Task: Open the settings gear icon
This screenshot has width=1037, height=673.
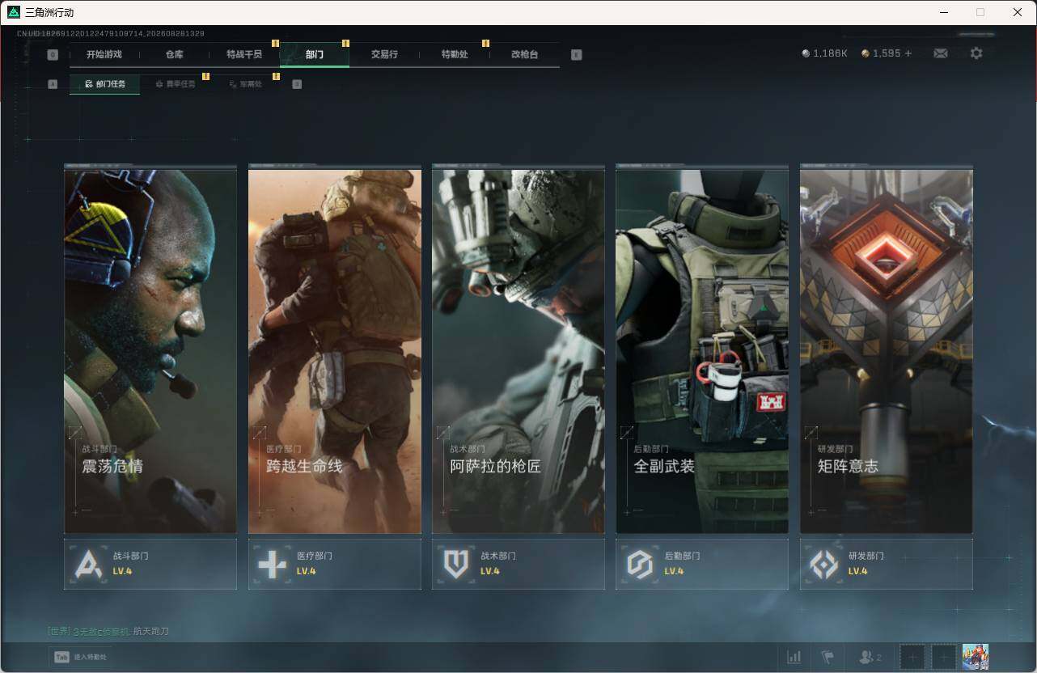Action: point(976,53)
